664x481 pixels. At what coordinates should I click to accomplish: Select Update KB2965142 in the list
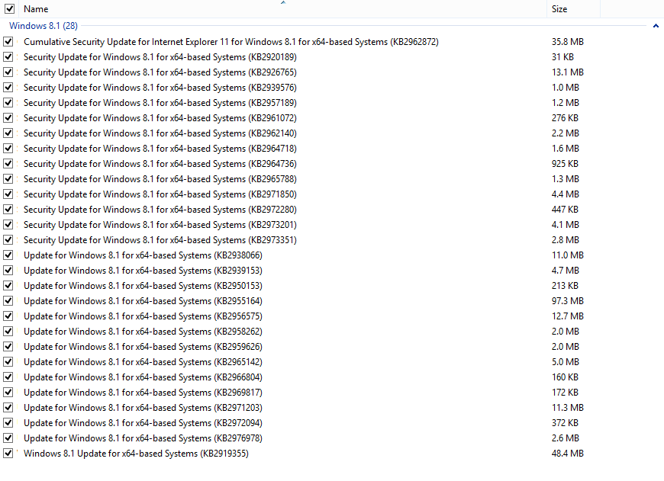pos(142,362)
